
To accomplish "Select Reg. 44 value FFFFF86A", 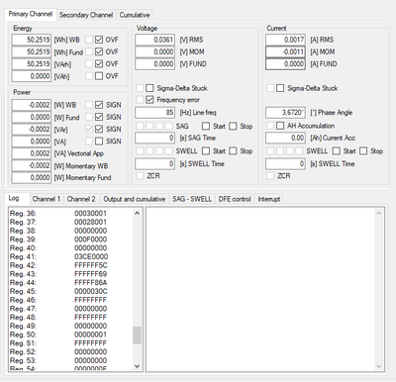I will pyautogui.click(x=91, y=283).
